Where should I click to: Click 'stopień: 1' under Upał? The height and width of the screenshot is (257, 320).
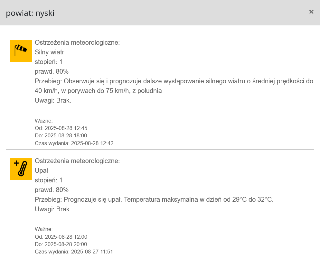pos(49,180)
